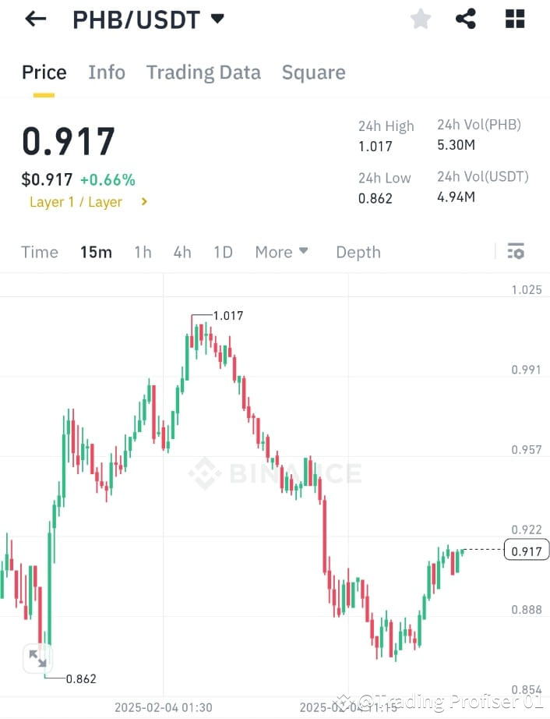Select the Info tab

click(107, 72)
